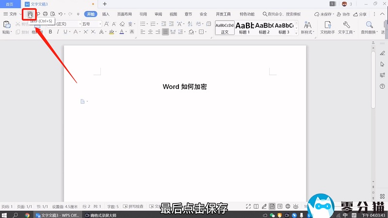Open the 页面布局 Page Layout tab
The height and width of the screenshot is (218, 388).
124,15
